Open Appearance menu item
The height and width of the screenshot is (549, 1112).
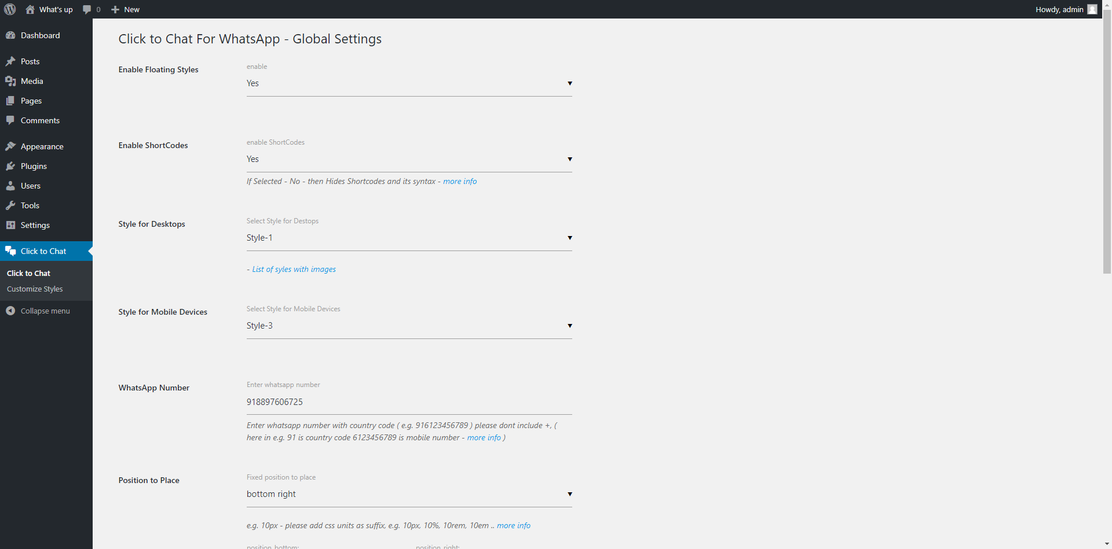point(46,146)
